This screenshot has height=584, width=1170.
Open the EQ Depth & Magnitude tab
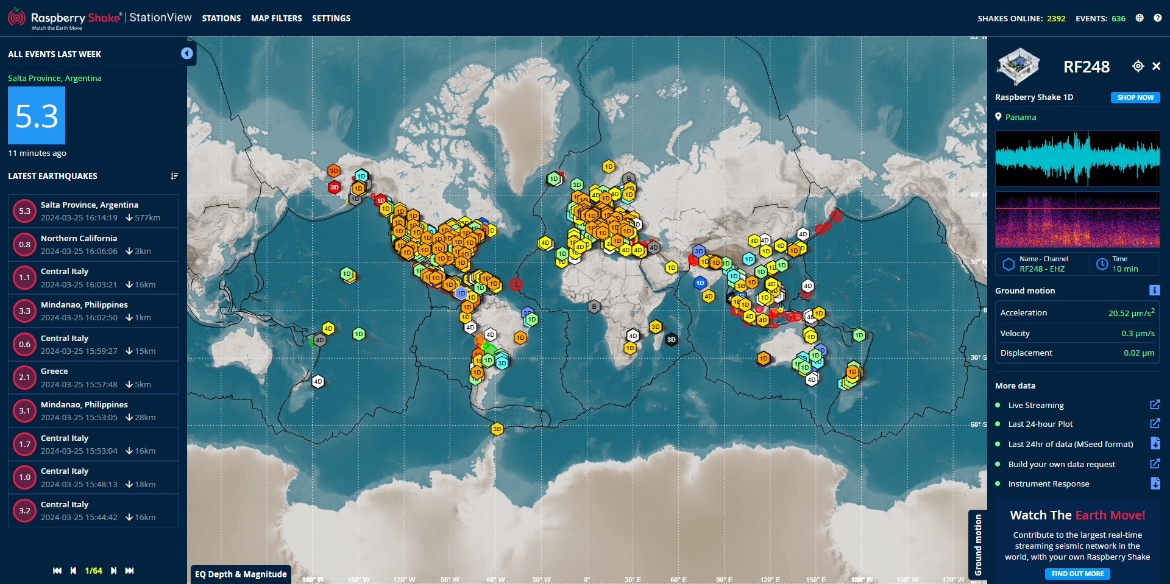(x=241, y=574)
